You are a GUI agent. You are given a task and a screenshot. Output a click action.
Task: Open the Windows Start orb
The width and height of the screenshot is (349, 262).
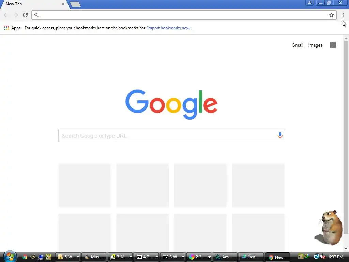coord(10,257)
